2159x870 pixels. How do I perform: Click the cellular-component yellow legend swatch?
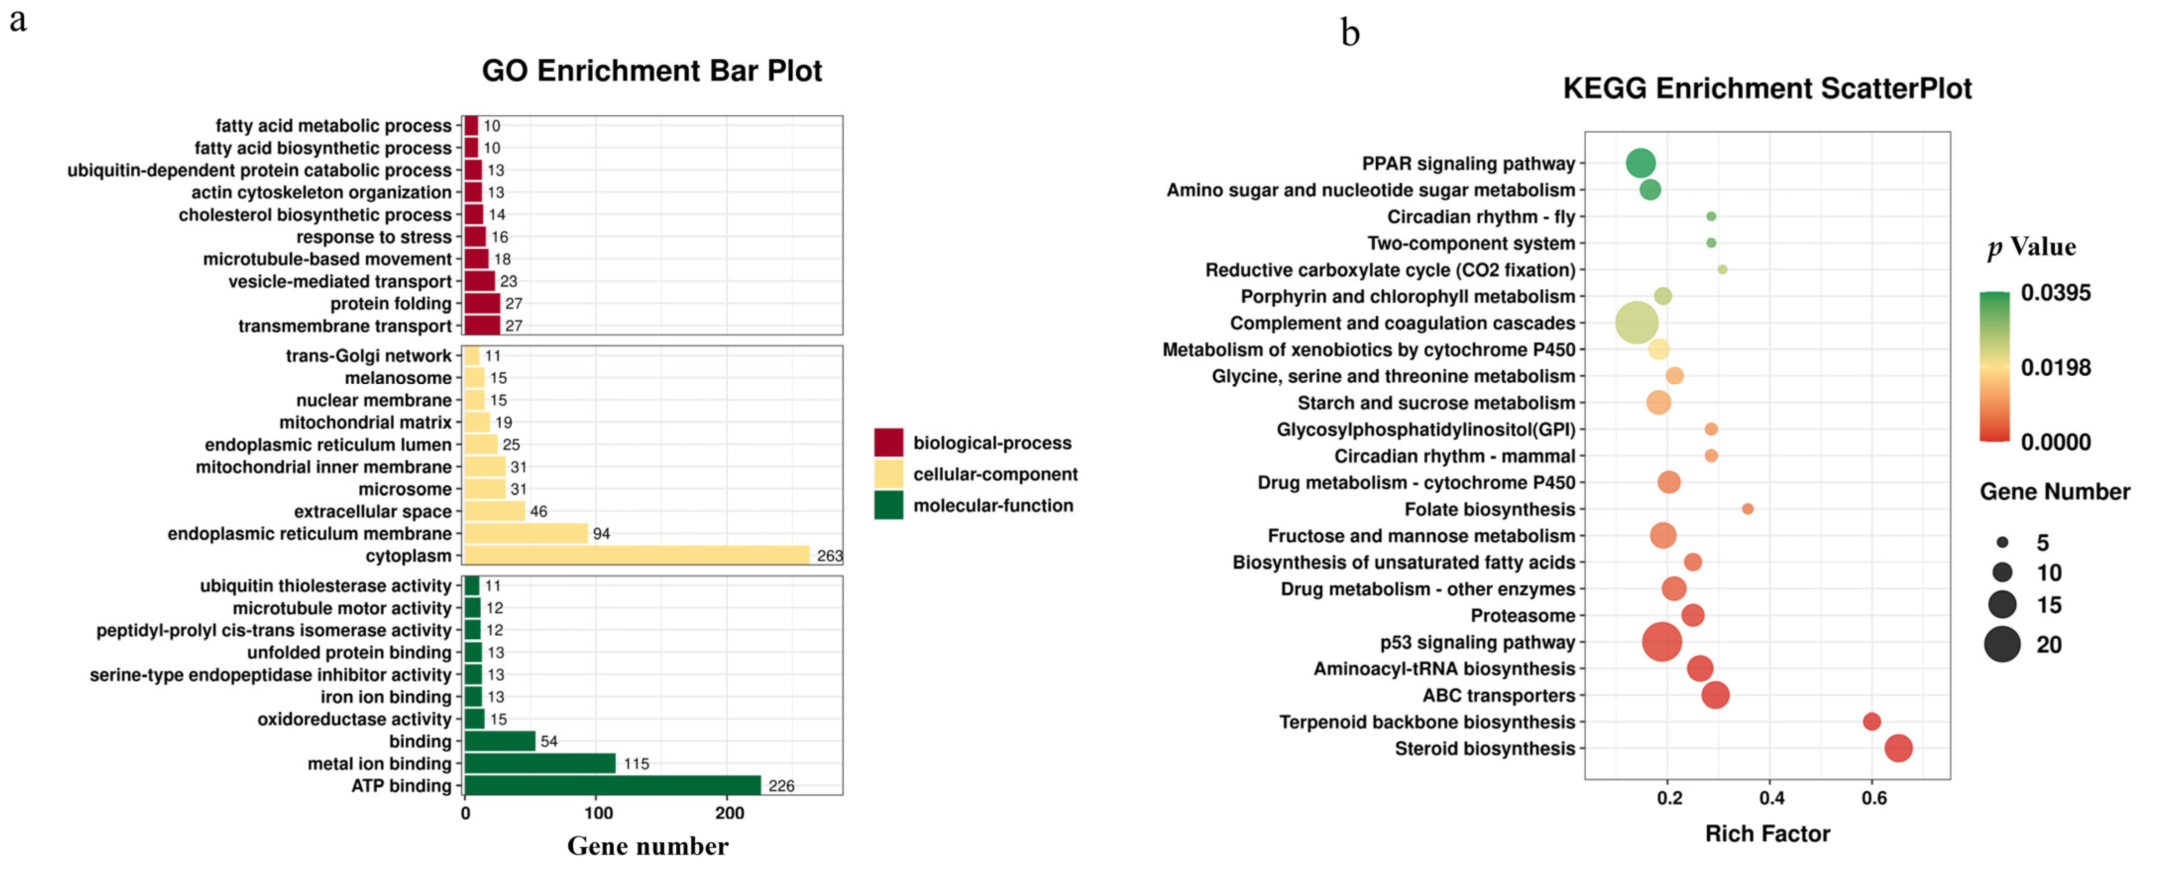pos(888,474)
